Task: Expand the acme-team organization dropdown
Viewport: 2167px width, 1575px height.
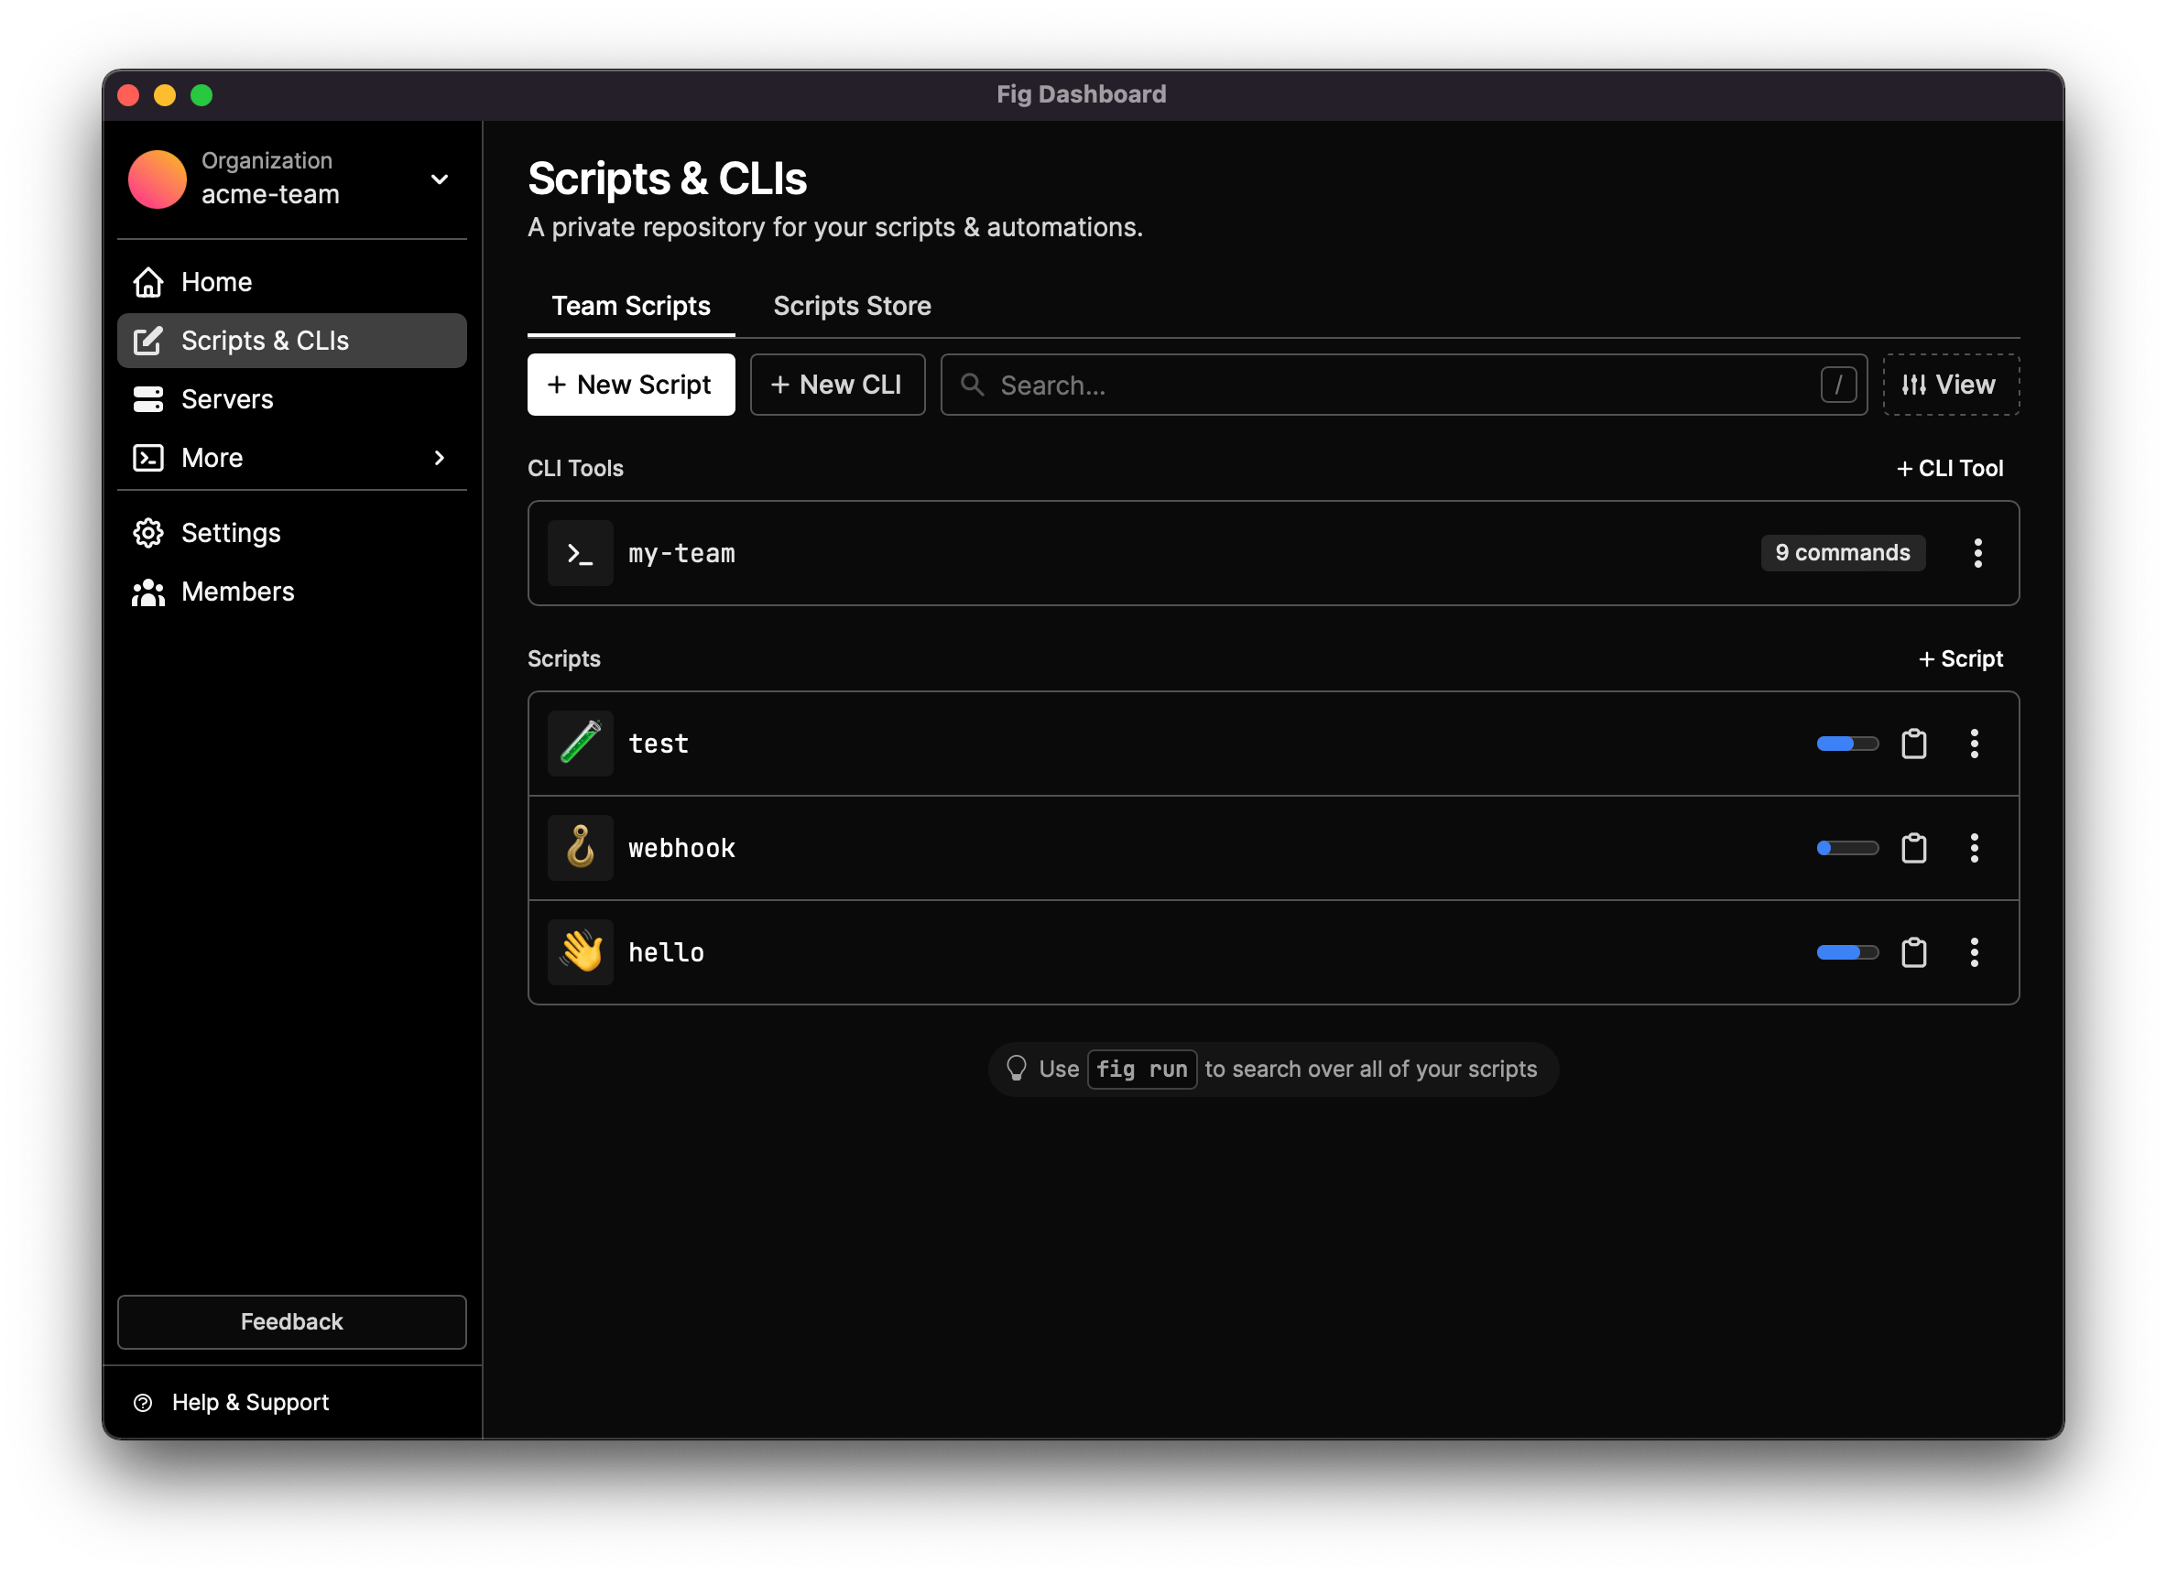Action: pos(439,179)
